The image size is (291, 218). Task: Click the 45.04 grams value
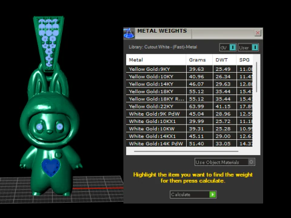coord(196,114)
